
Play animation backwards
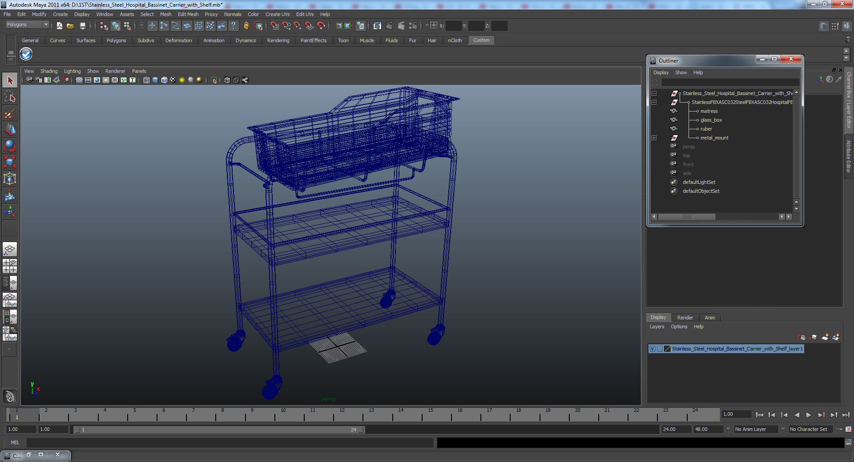tap(797, 415)
